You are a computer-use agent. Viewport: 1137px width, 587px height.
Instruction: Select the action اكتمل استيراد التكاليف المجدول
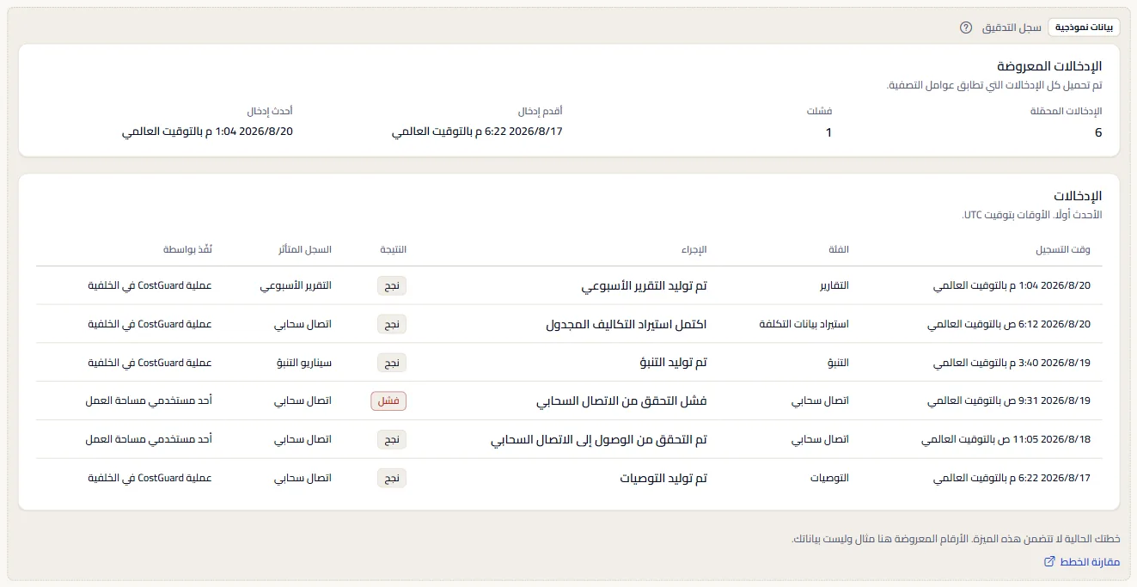(x=627, y=324)
